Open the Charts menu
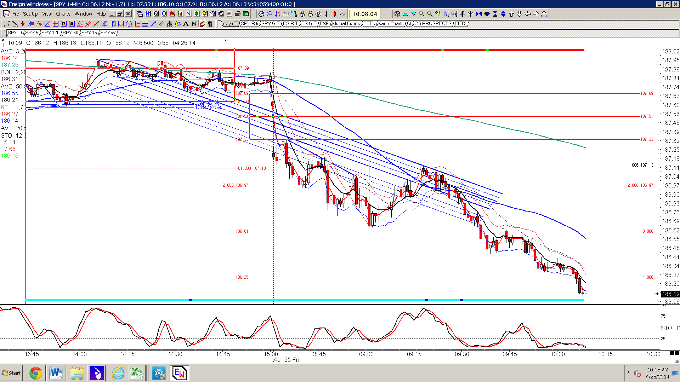 click(x=63, y=14)
